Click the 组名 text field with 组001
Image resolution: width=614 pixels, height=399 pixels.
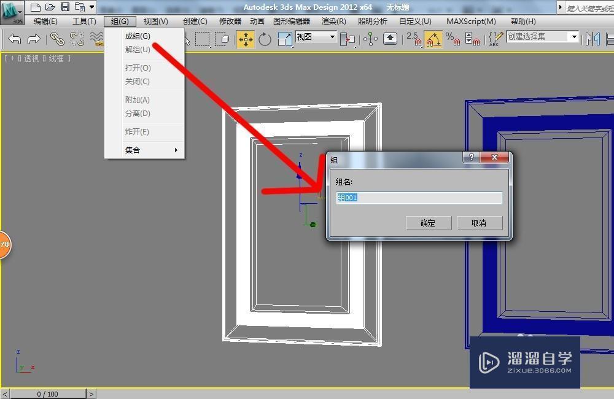tap(419, 198)
